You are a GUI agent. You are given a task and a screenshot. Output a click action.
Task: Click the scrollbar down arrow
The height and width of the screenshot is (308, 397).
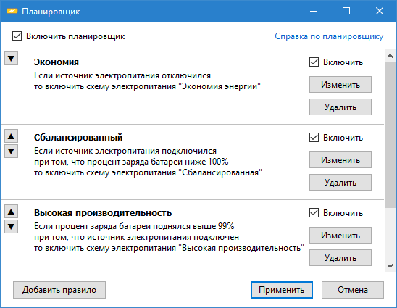[x=390, y=266]
